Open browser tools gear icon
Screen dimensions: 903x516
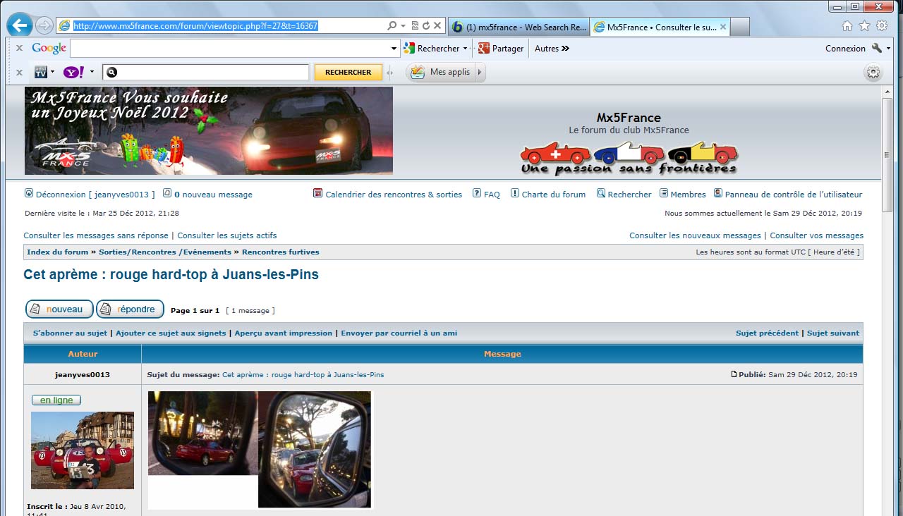(x=882, y=25)
